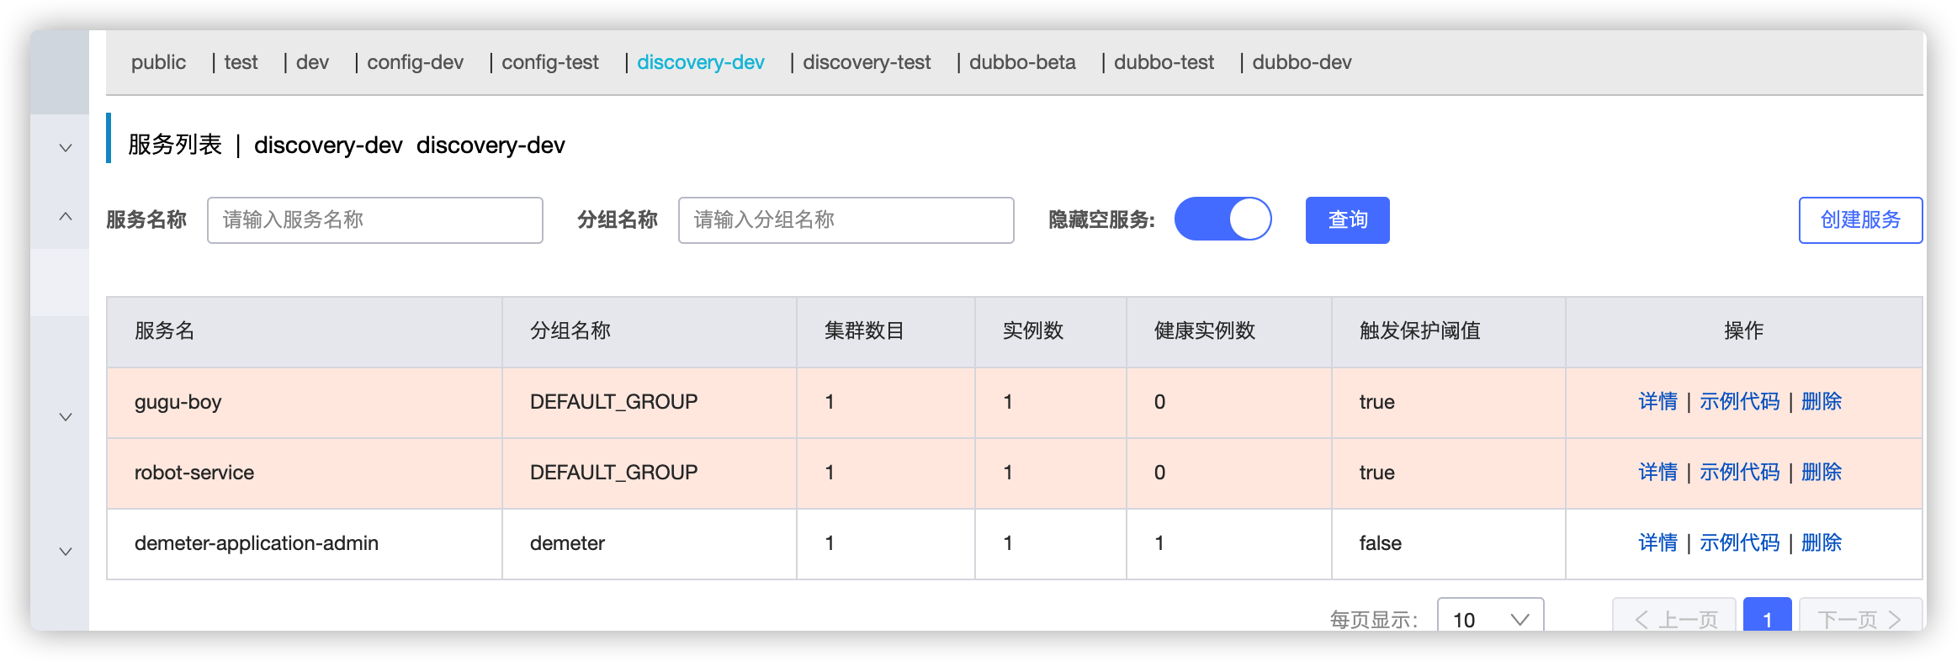Go to page 1 in pagination
Screen dimensions: 1957x661
[x=1767, y=618]
